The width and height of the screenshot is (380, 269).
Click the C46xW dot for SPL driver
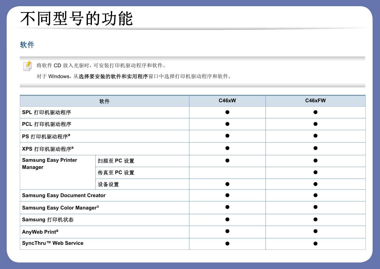pos(227,112)
